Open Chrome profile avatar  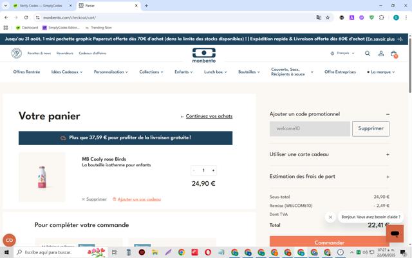(x=396, y=17)
